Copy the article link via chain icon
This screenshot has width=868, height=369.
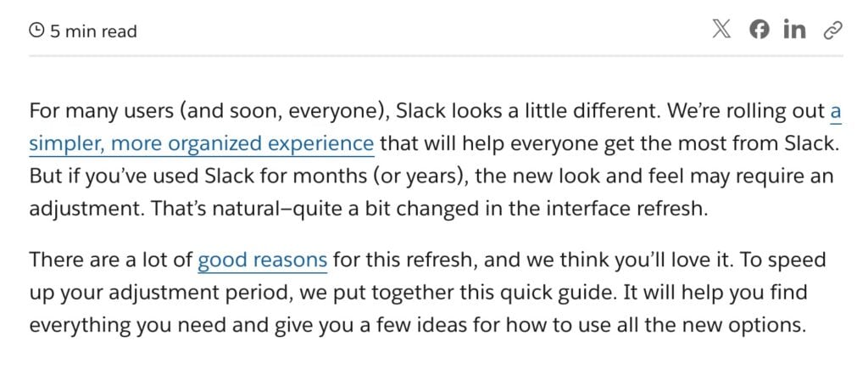point(832,30)
